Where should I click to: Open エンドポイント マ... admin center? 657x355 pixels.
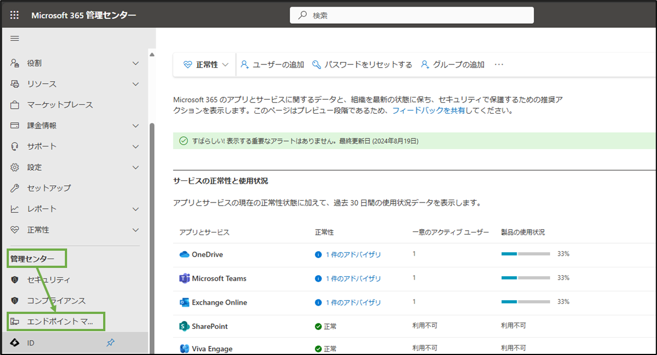coord(60,322)
